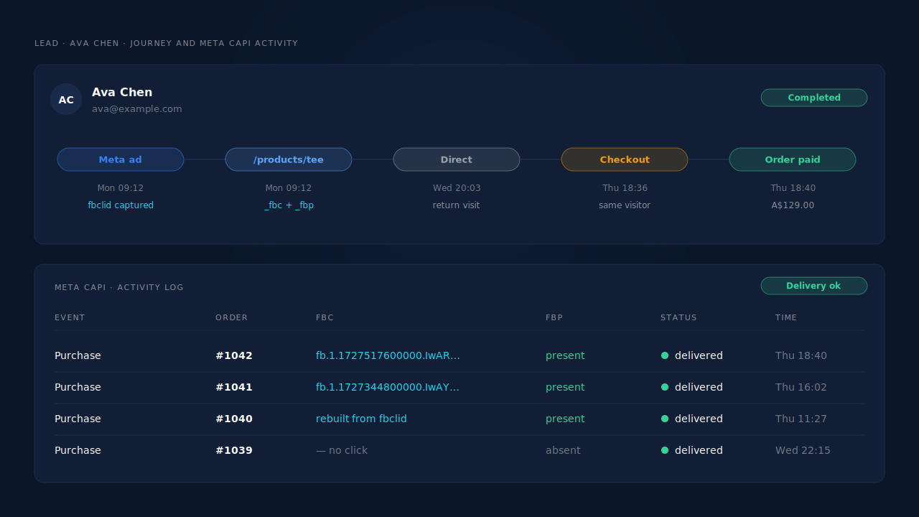
Task: Click 'present' FBP value in the #1041 row
Action: (565, 387)
